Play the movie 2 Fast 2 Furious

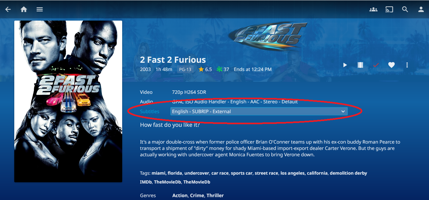(x=345, y=65)
